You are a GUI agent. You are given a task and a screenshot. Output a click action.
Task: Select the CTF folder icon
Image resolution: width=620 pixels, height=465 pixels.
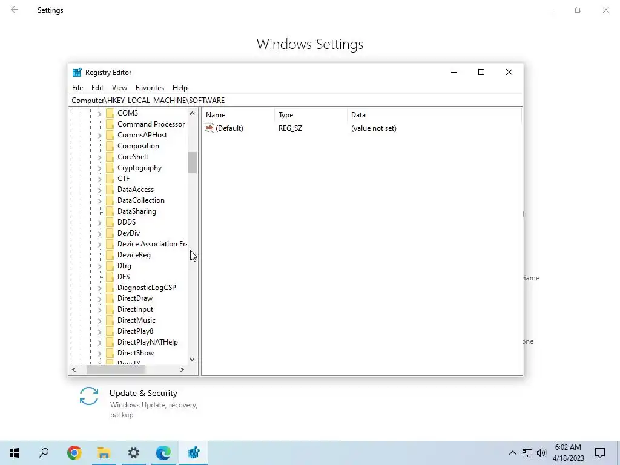pyautogui.click(x=110, y=179)
